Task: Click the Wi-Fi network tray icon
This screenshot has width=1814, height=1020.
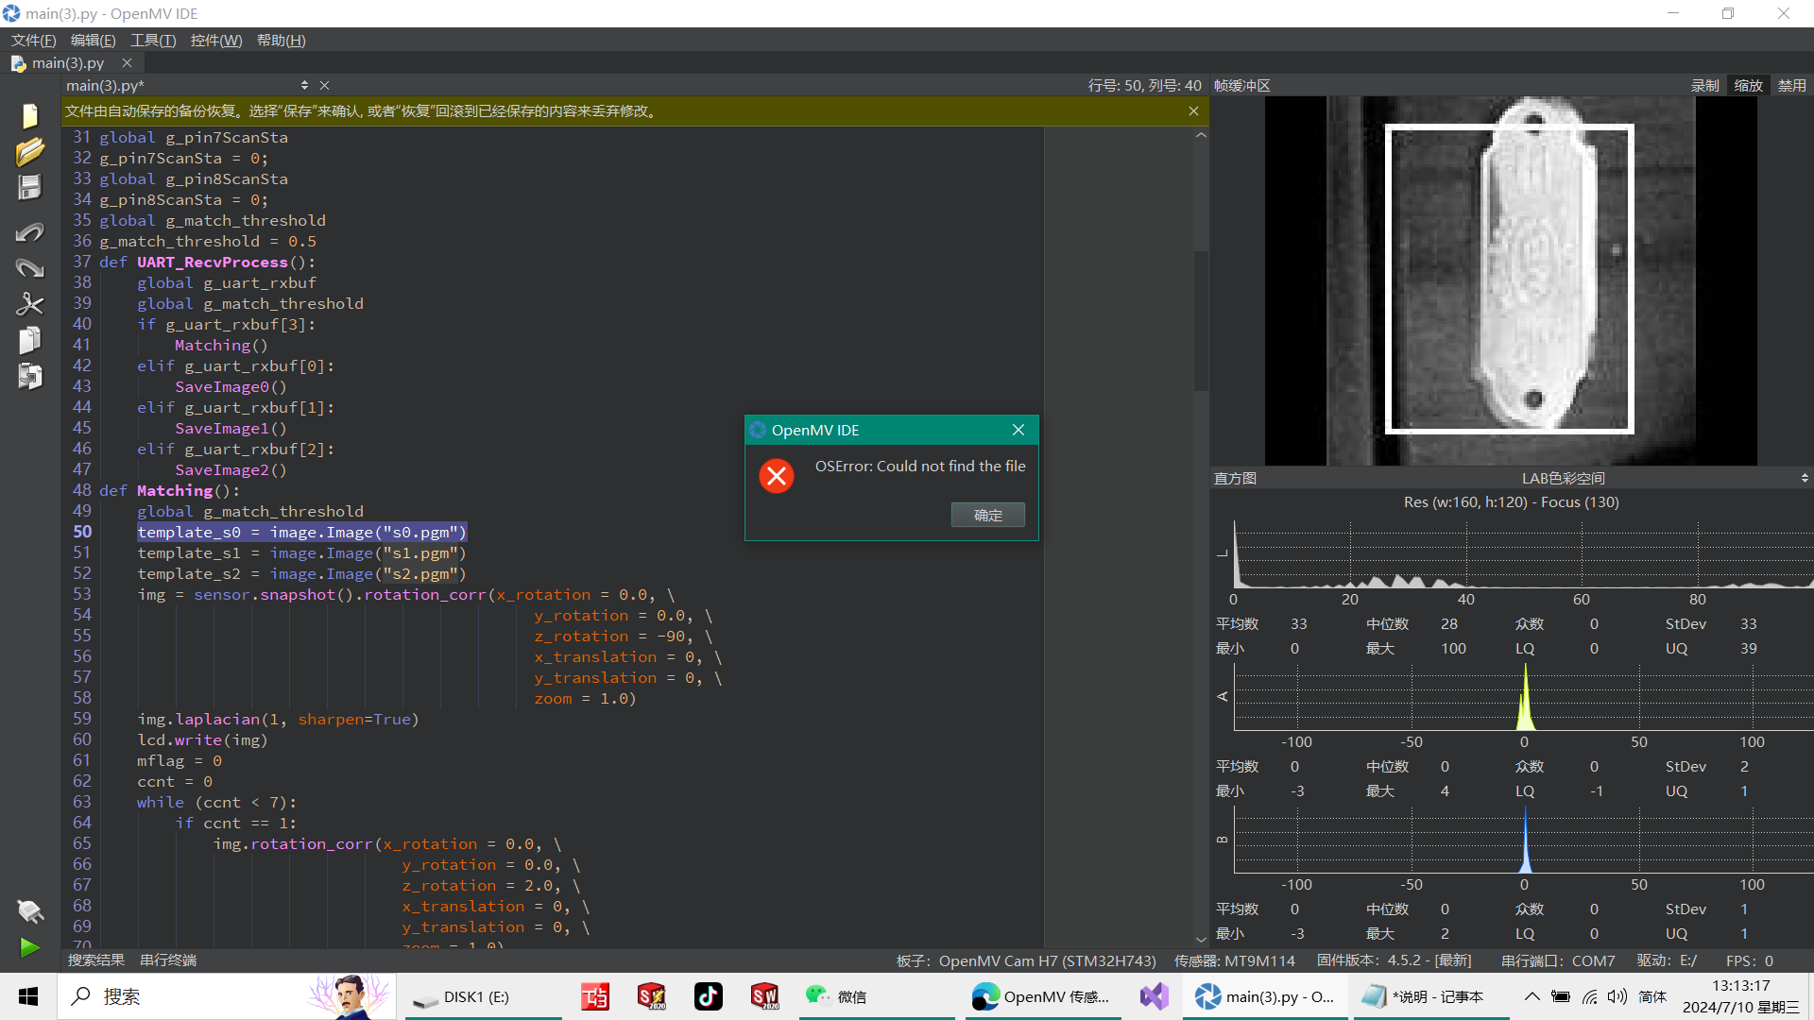Action: tap(1589, 996)
